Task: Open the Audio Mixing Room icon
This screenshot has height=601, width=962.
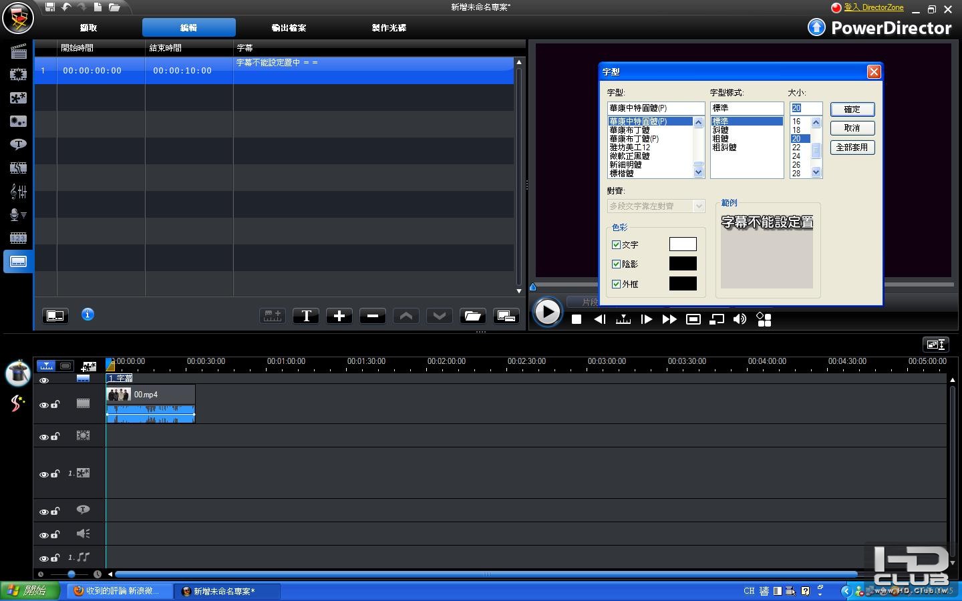Action: pyautogui.click(x=18, y=191)
